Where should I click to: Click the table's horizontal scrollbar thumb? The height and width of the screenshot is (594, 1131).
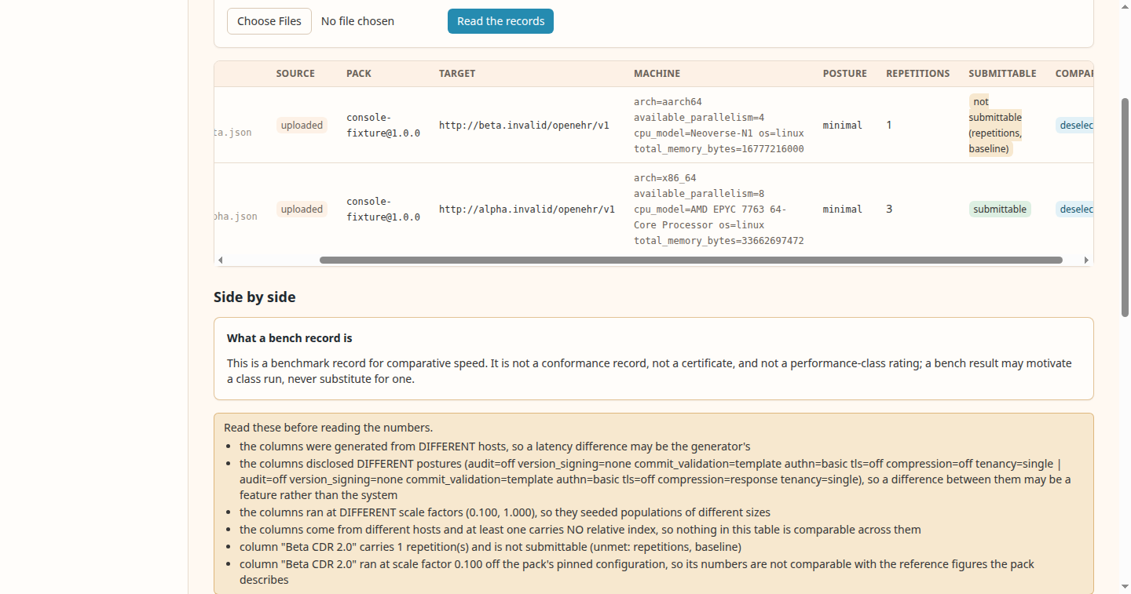(691, 260)
